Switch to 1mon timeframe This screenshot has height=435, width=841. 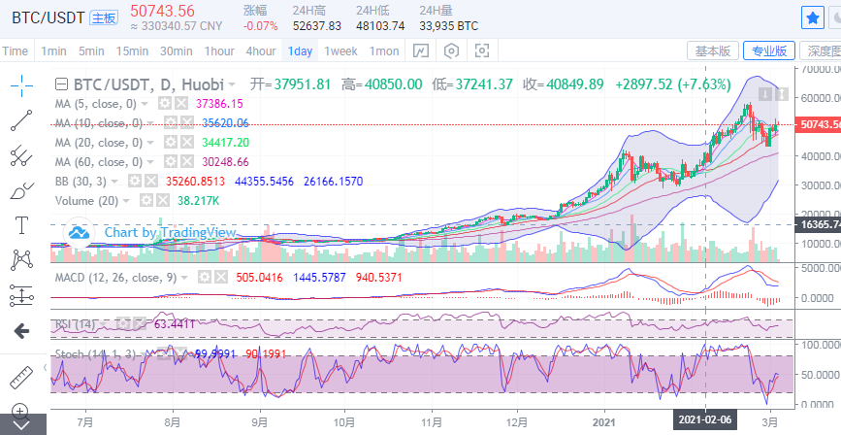[x=384, y=51]
